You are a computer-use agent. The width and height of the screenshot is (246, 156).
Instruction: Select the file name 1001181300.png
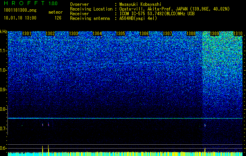(x=20, y=11)
